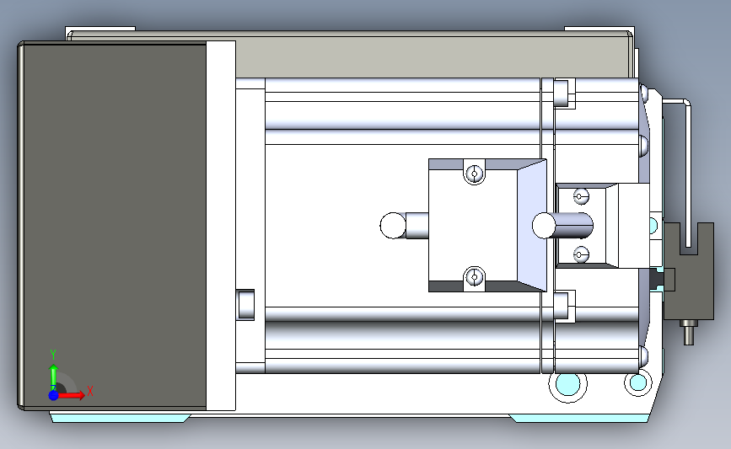Select the small rectangular slot on the left plate
This screenshot has height=449, width=731.
click(x=245, y=305)
